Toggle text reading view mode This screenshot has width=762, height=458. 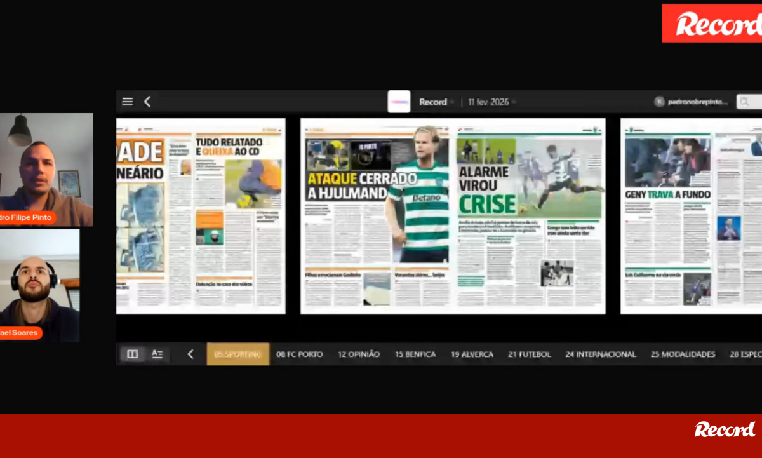pos(157,354)
